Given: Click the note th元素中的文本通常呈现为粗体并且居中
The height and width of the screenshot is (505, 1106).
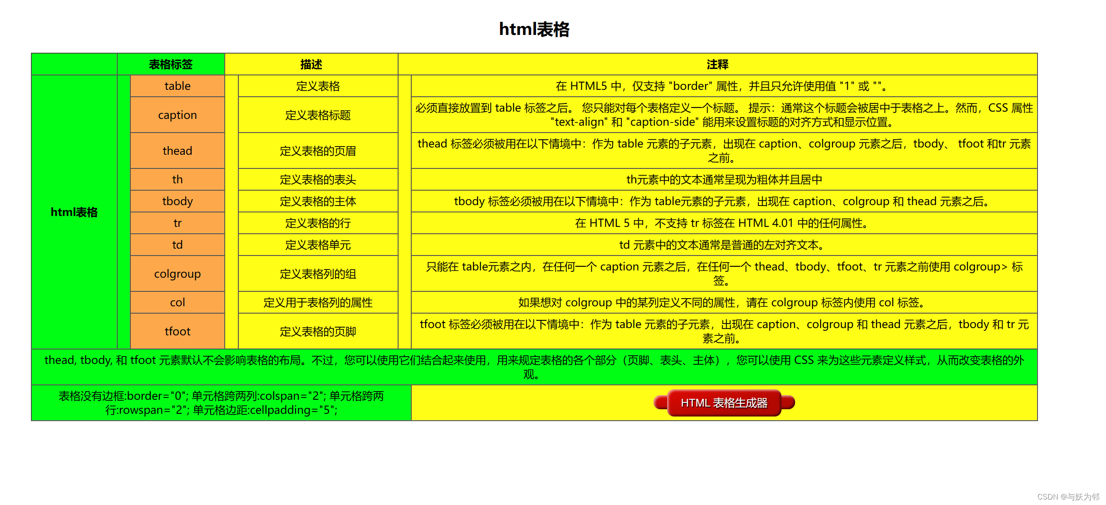Looking at the screenshot, I should click(x=724, y=179).
